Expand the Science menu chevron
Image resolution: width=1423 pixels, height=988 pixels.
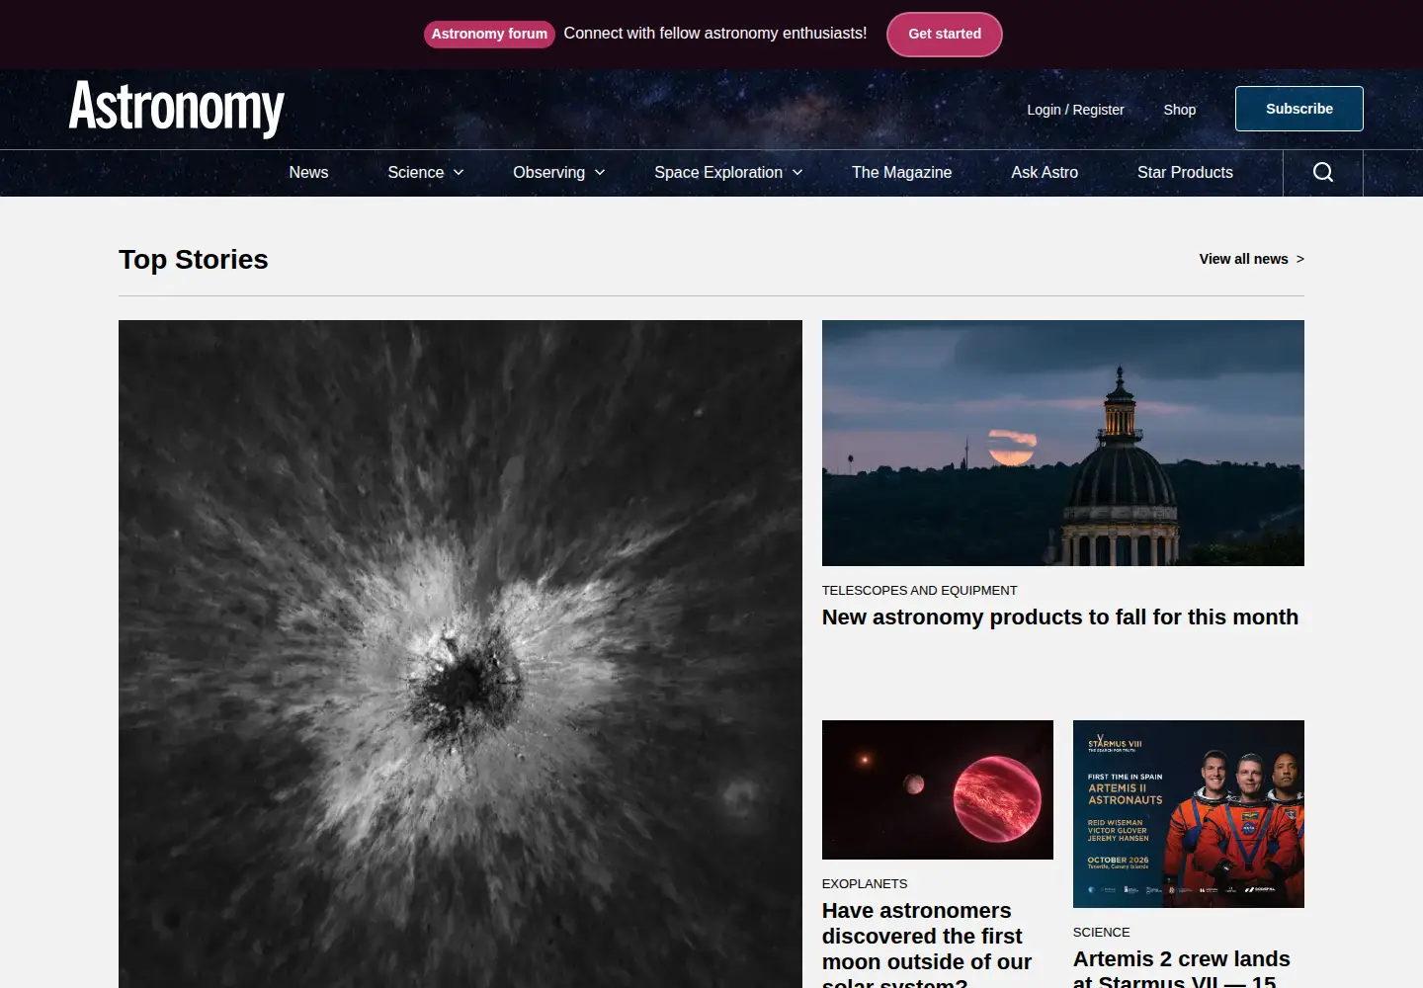459,173
